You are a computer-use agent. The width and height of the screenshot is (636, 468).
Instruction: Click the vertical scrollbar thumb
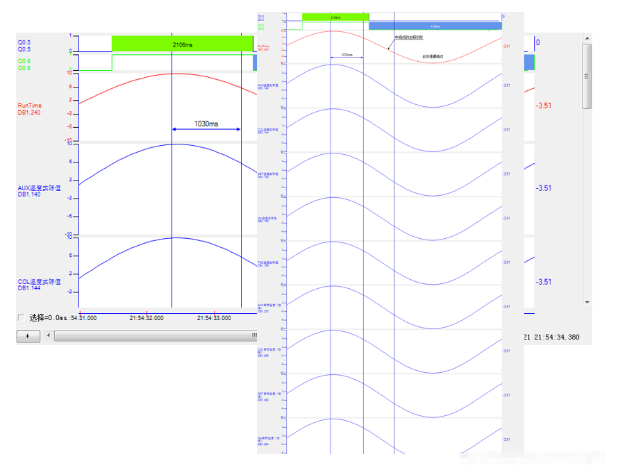click(587, 76)
